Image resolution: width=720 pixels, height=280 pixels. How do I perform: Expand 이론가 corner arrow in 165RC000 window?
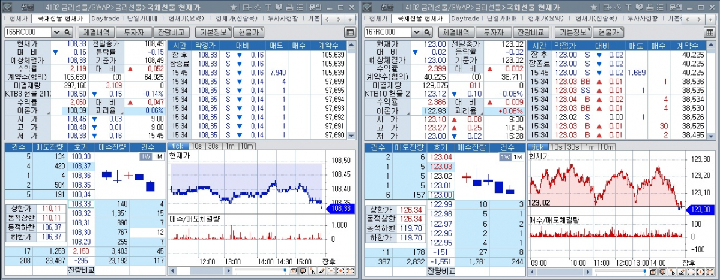click(x=48, y=113)
